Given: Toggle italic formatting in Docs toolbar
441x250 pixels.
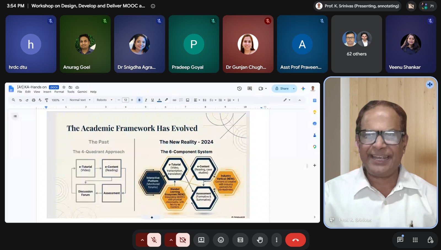Looking at the screenshot, I should [x=146, y=100].
